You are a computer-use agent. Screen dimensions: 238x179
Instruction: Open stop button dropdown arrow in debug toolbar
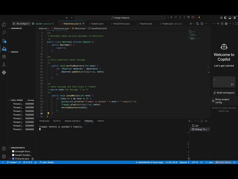tap(195, 18)
